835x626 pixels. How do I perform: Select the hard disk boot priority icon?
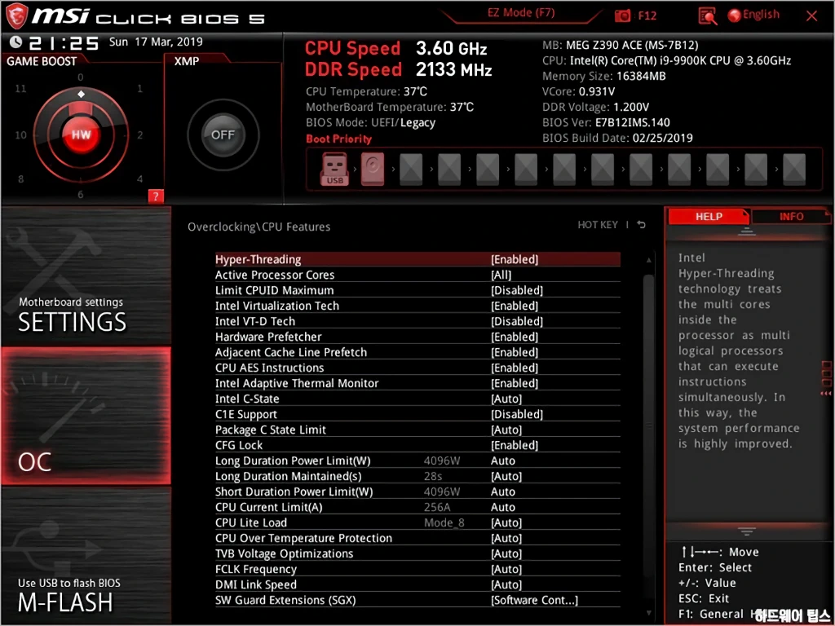coord(372,170)
